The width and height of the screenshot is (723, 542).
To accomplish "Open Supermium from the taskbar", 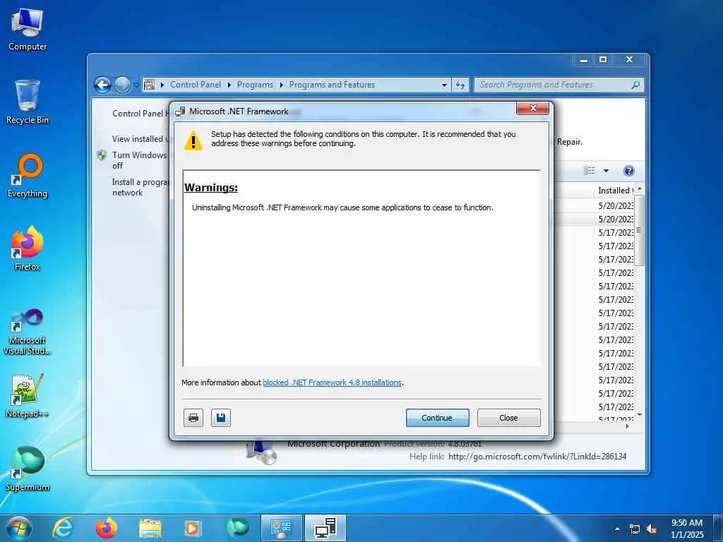I will tap(238, 528).
